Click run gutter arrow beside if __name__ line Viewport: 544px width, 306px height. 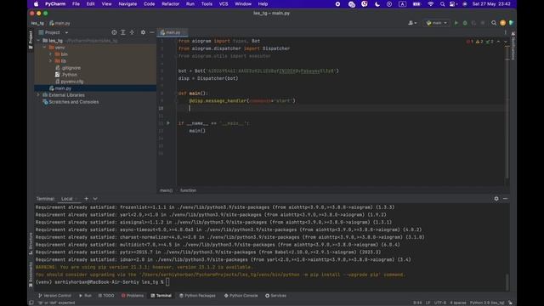point(168,122)
